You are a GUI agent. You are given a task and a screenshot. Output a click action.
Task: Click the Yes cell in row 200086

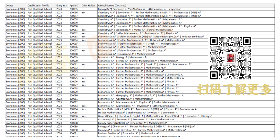coord(89,116)
